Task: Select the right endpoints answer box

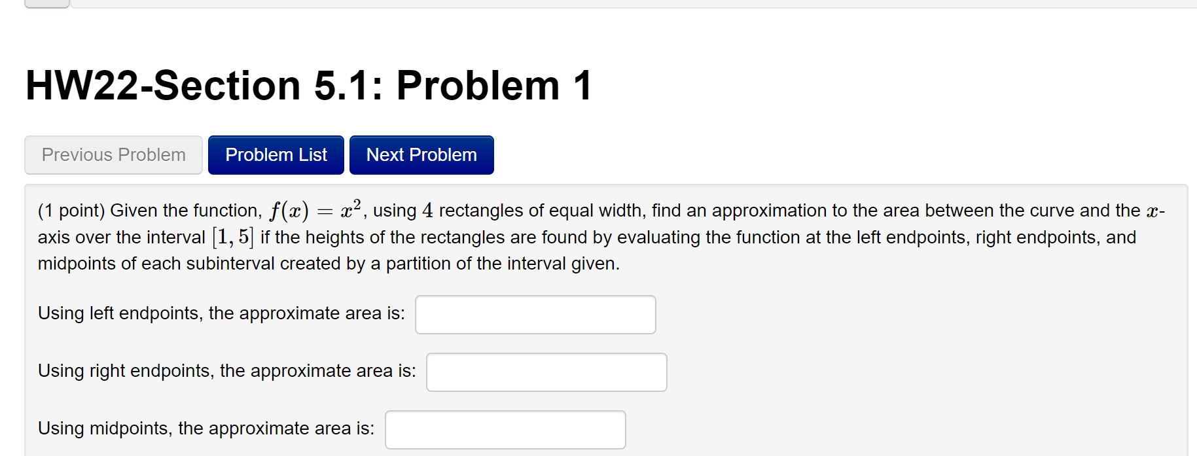Action: pos(546,372)
